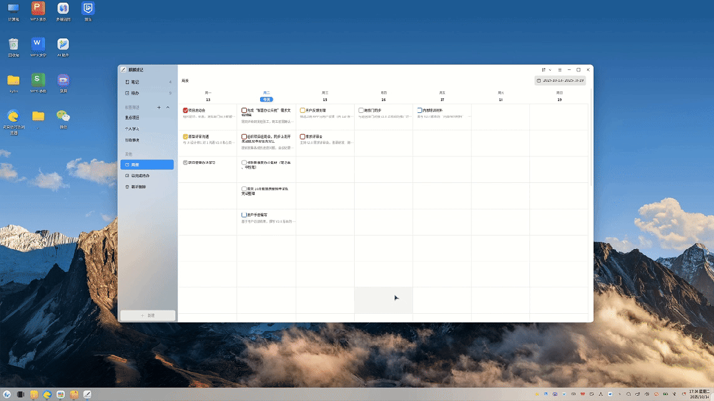Click the notes icon beside 笔记
The image size is (714, 401).
pyautogui.click(x=127, y=82)
